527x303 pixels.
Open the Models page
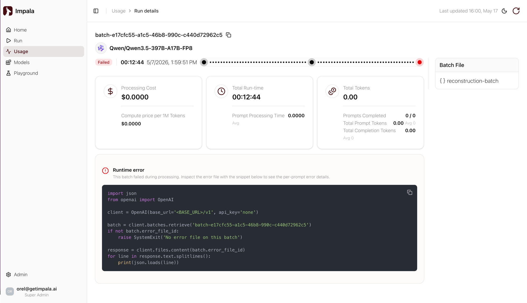click(x=43, y=62)
